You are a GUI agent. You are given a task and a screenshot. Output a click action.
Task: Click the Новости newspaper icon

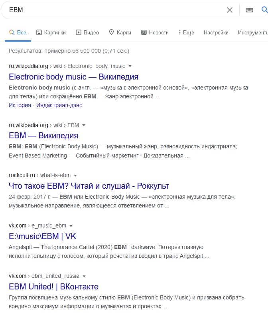click(144, 32)
